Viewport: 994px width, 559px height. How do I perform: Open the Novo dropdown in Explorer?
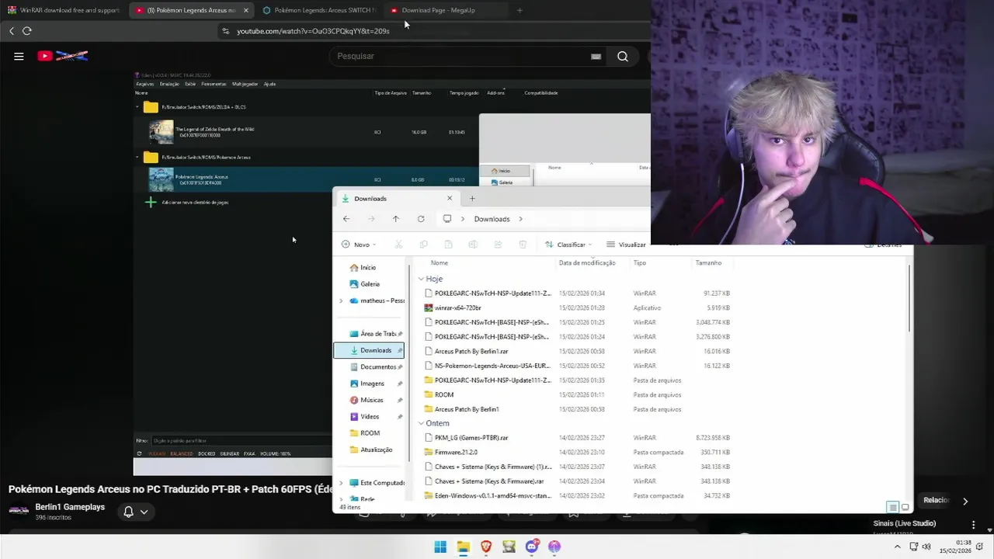click(x=359, y=245)
